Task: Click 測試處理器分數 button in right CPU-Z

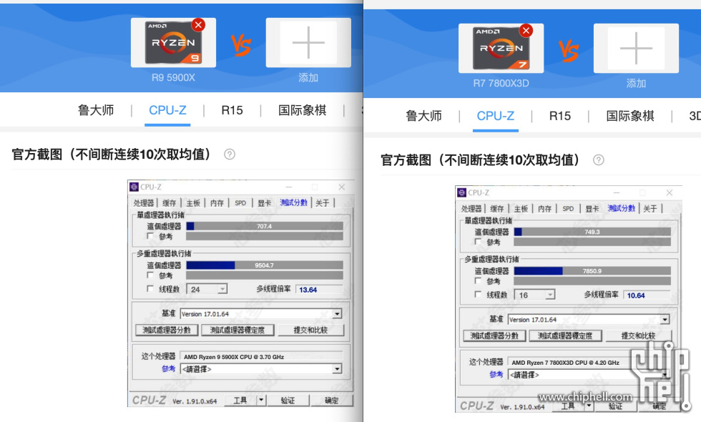Action: [494, 335]
